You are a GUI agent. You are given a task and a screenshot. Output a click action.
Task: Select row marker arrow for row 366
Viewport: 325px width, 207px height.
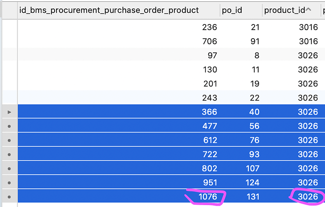(9, 112)
